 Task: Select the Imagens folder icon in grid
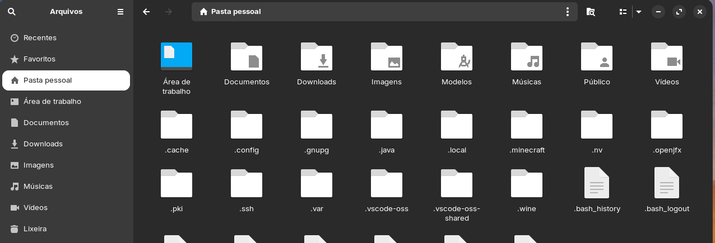[387, 56]
